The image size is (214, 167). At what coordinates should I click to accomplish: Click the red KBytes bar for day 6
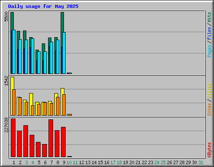[x=44, y=150]
